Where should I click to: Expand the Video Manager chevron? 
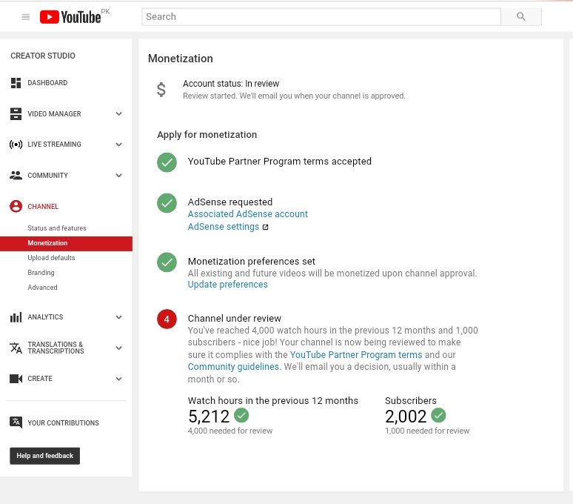[118, 113]
